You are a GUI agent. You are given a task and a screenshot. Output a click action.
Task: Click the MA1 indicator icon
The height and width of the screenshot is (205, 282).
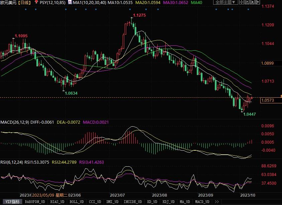click(69, 2)
